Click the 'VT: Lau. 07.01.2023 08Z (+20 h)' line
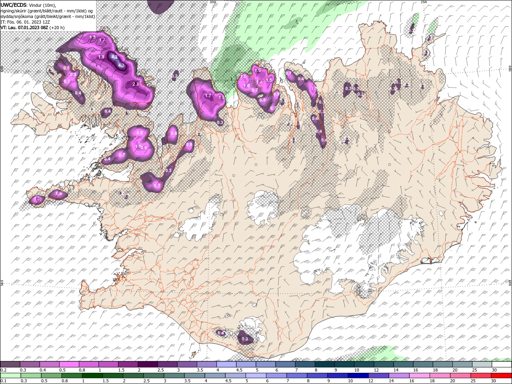512x384 pixels. pos(33,28)
